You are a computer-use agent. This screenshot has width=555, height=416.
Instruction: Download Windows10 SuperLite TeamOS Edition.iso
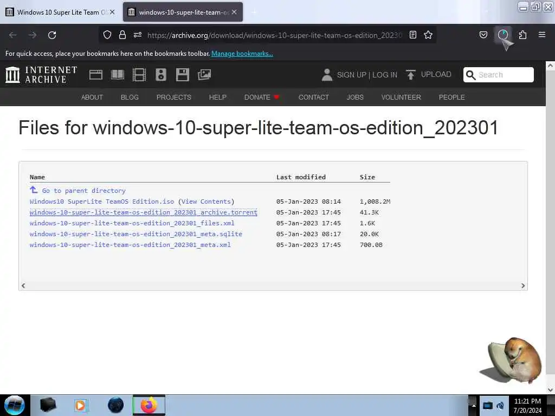[102, 201]
